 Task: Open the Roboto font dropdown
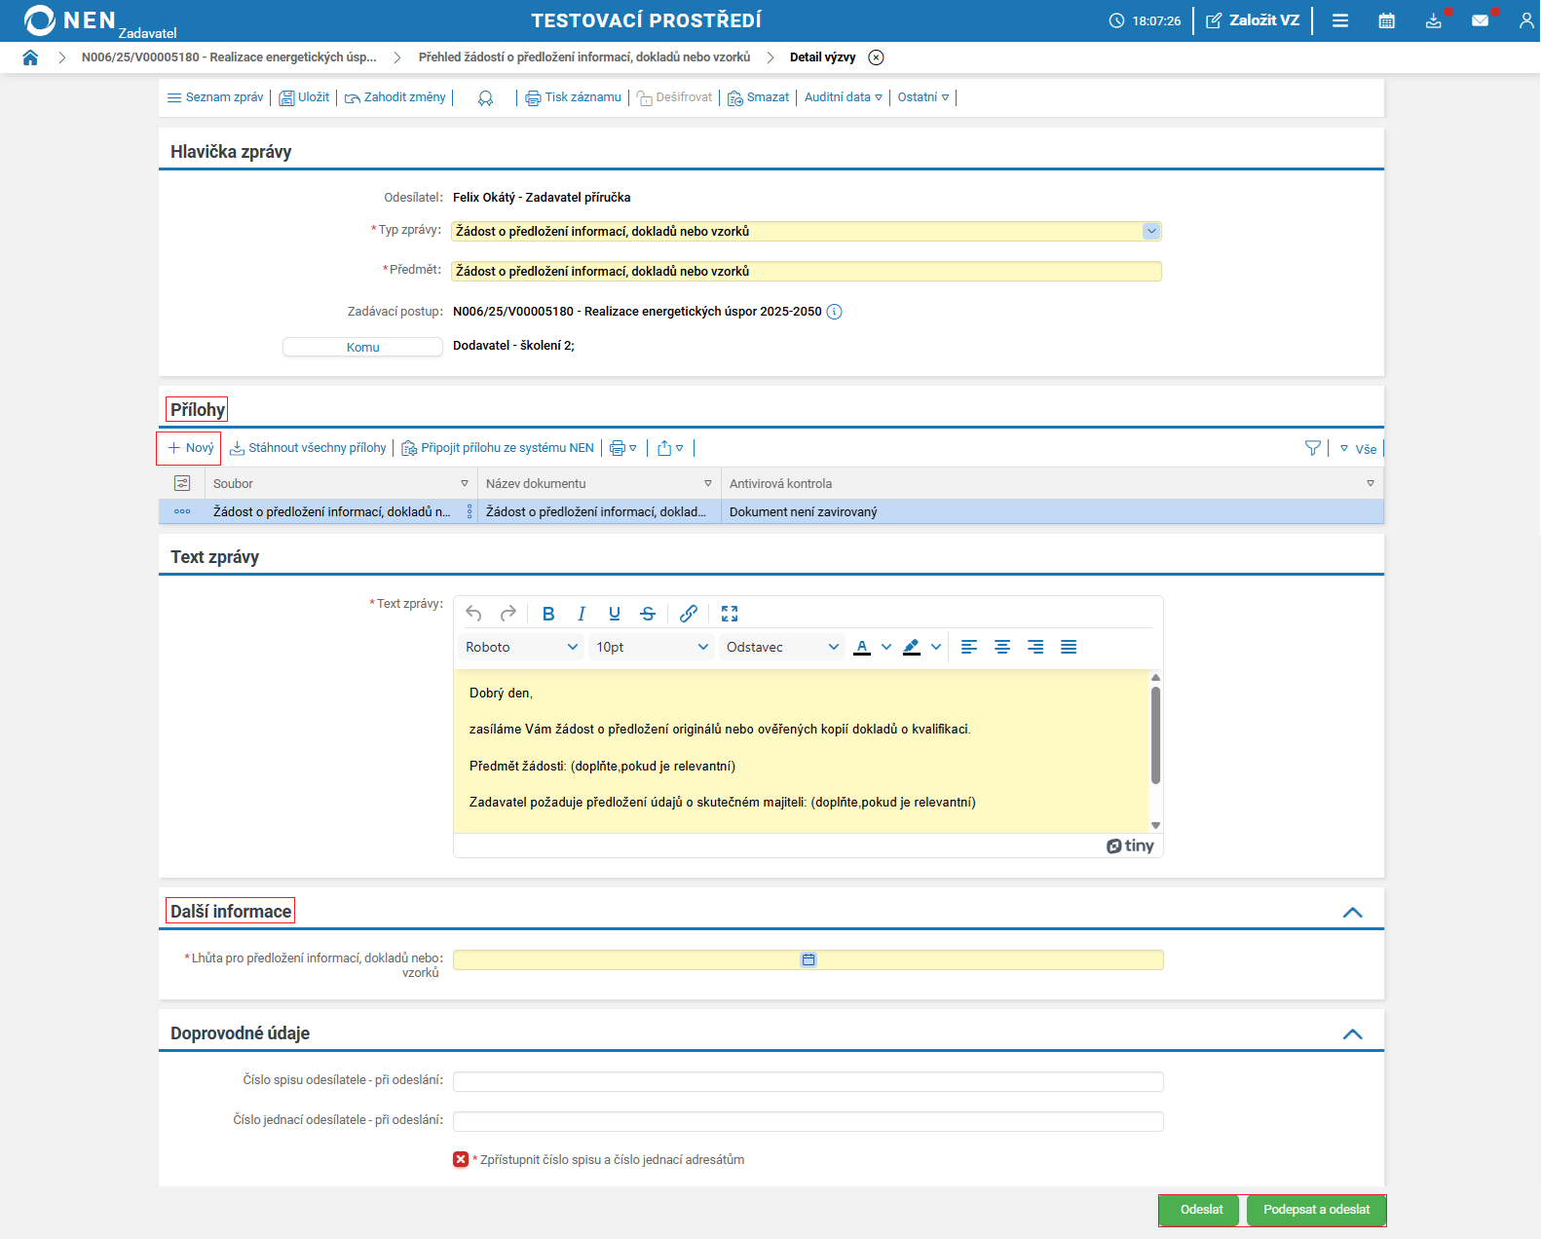(x=521, y=647)
